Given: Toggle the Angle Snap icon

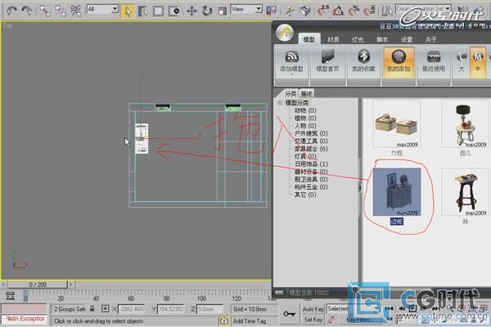Looking at the screenshot, I should tap(338, 11).
